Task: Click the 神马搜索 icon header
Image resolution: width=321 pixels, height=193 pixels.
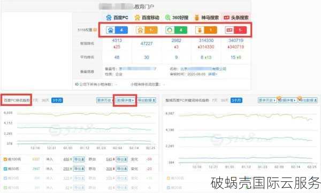Action: click(196, 18)
